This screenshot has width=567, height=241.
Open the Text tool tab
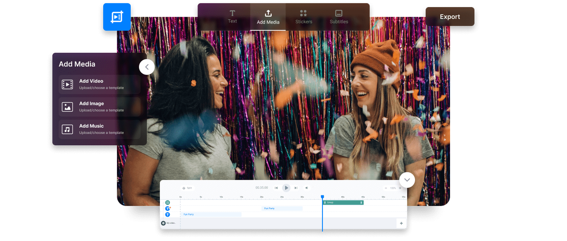point(232,16)
